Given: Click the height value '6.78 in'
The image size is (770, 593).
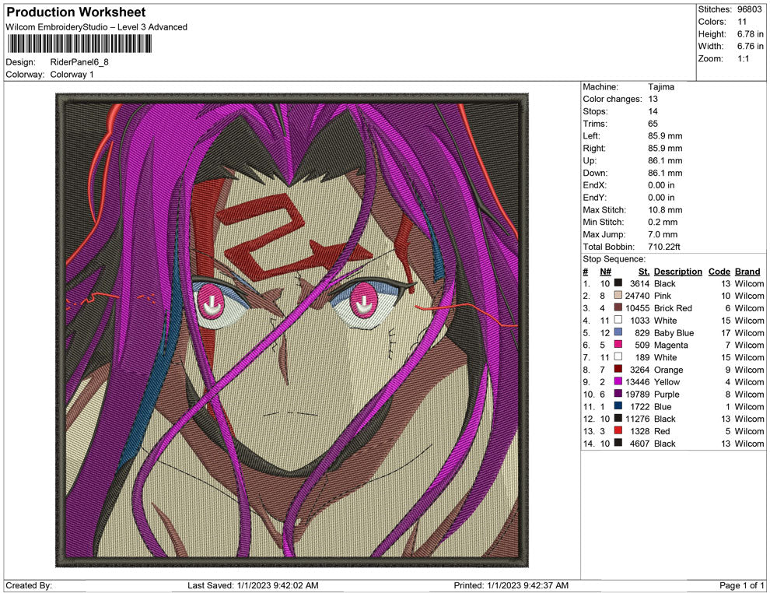Looking at the screenshot, I should [750, 34].
